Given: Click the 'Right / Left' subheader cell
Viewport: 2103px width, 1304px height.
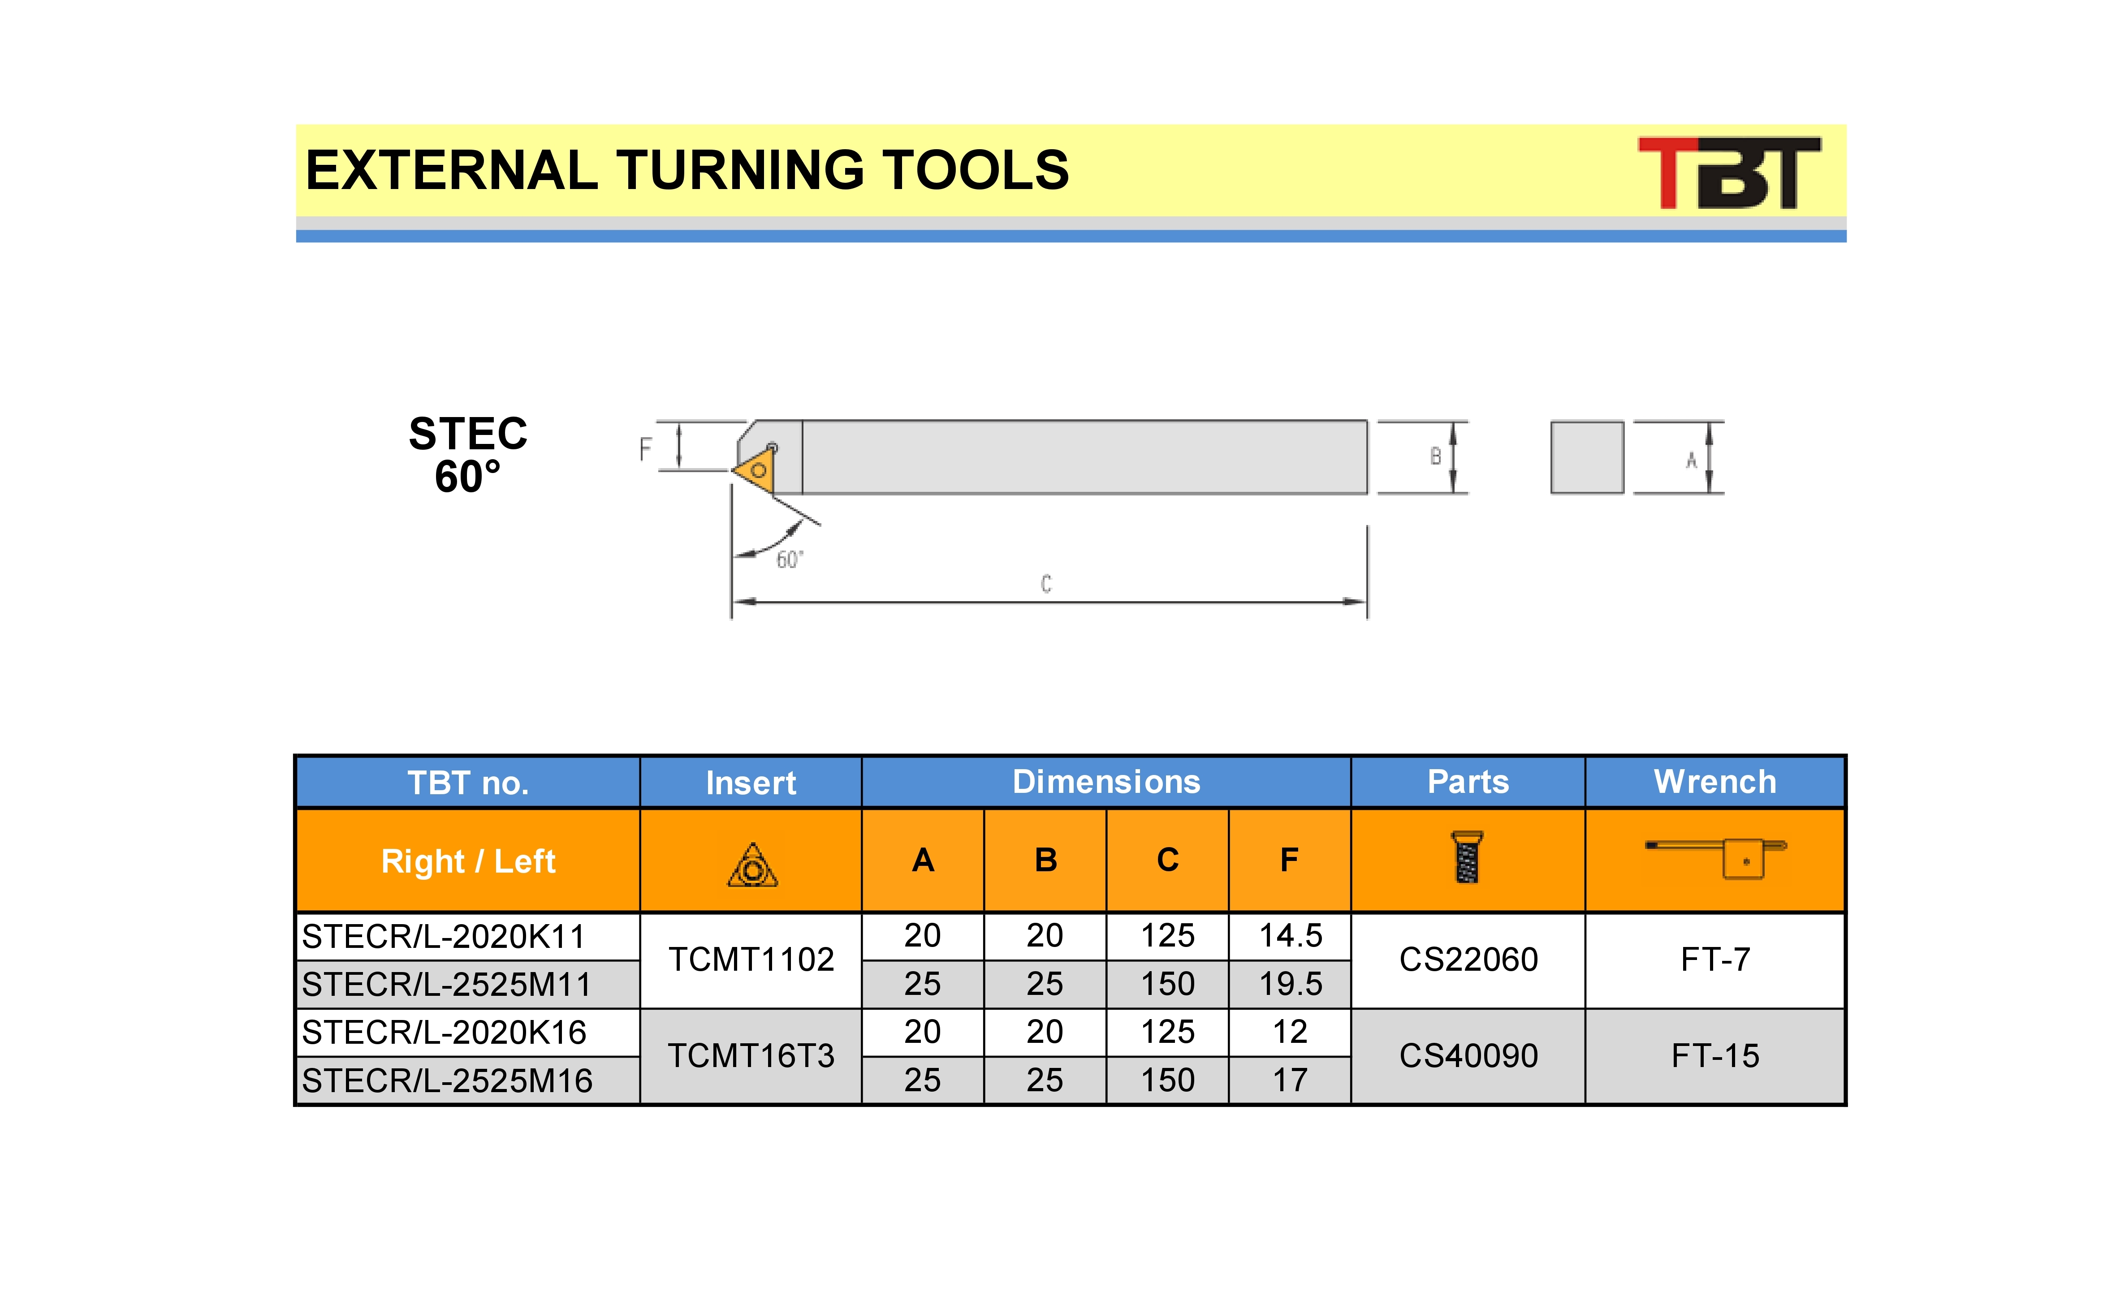Looking at the screenshot, I should coord(467,861).
